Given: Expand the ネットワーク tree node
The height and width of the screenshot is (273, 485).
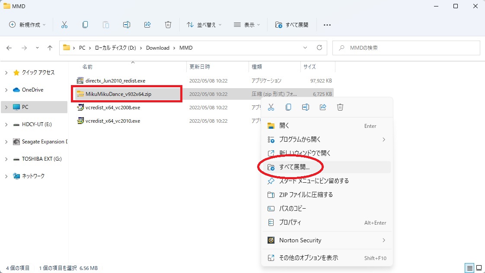Looking at the screenshot, I should [6, 176].
